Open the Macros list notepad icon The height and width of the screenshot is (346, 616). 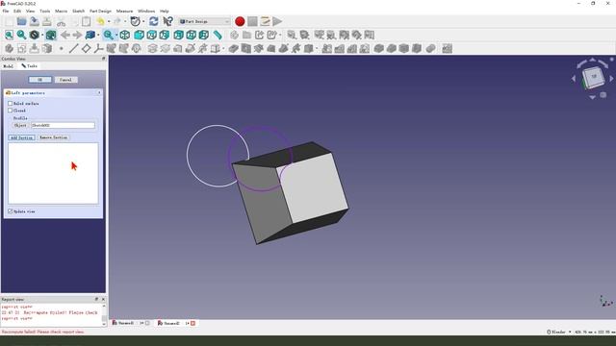pyautogui.click(x=265, y=21)
